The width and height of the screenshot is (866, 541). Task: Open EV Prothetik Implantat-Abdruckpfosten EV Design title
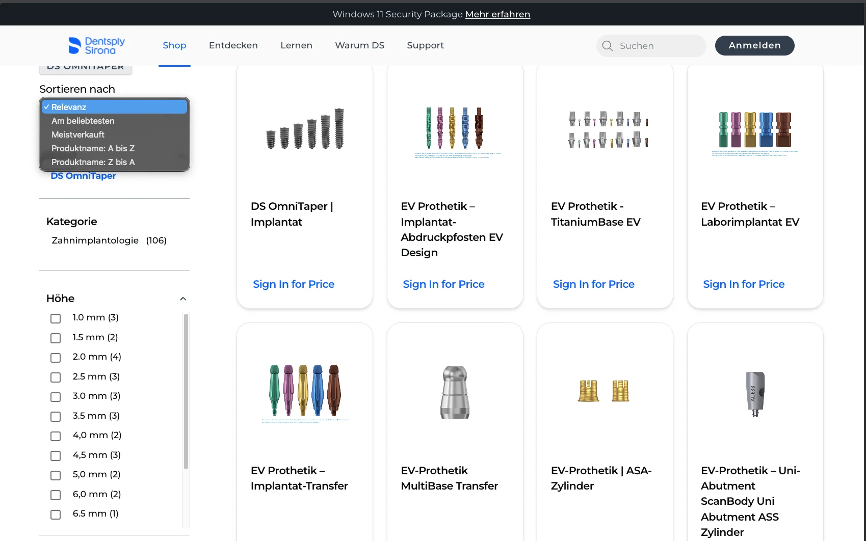click(452, 229)
